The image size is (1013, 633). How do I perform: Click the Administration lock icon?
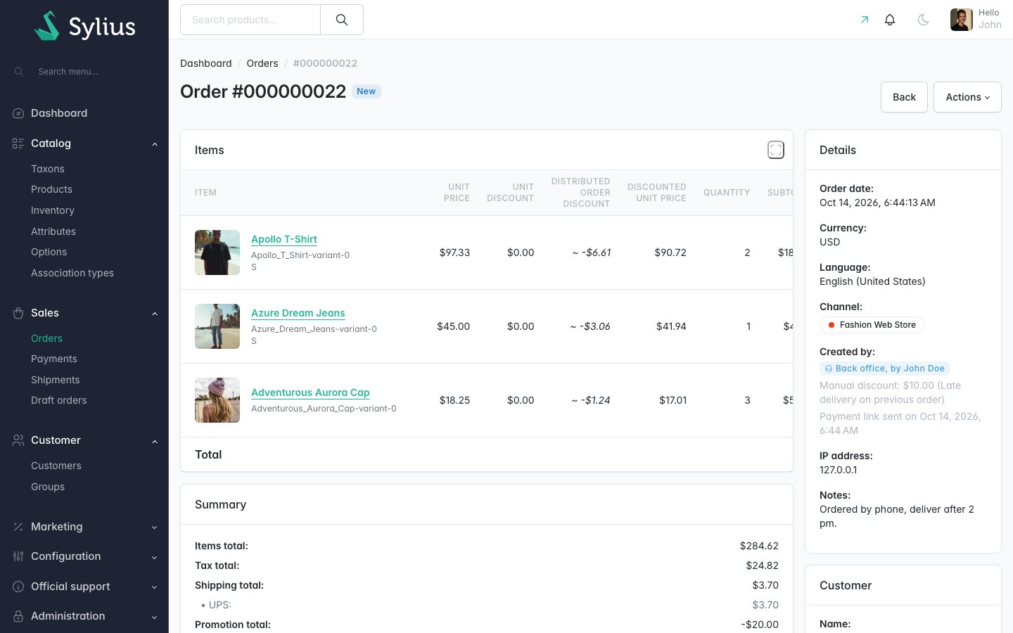(18, 616)
